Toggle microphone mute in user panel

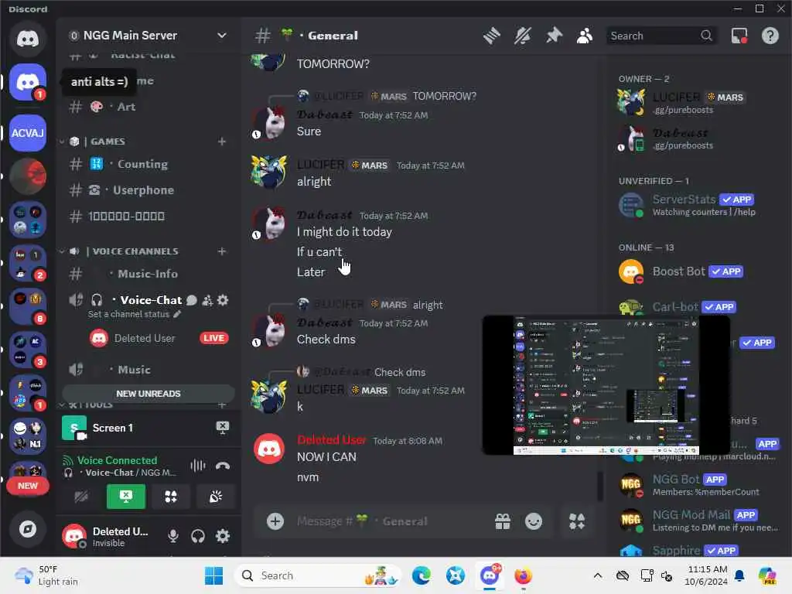(173, 537)
